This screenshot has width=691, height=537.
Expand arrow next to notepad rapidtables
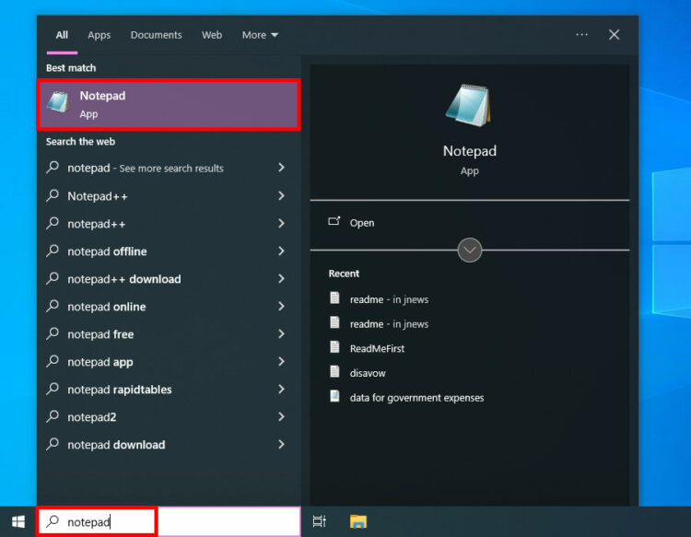281,390
